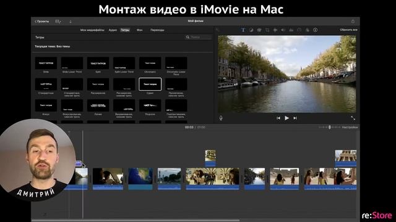Select the last clip in the timeline
396x222 pixels.
pyautogui.click(x=330, y=179)
